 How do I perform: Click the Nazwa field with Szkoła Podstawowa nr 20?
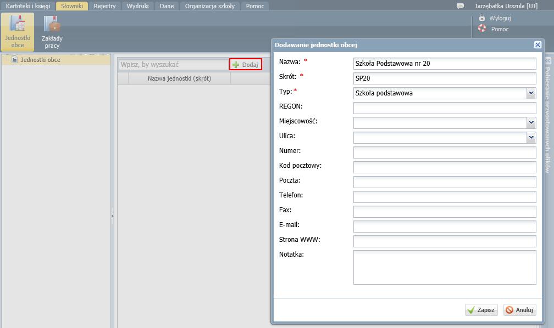(445, 64)
